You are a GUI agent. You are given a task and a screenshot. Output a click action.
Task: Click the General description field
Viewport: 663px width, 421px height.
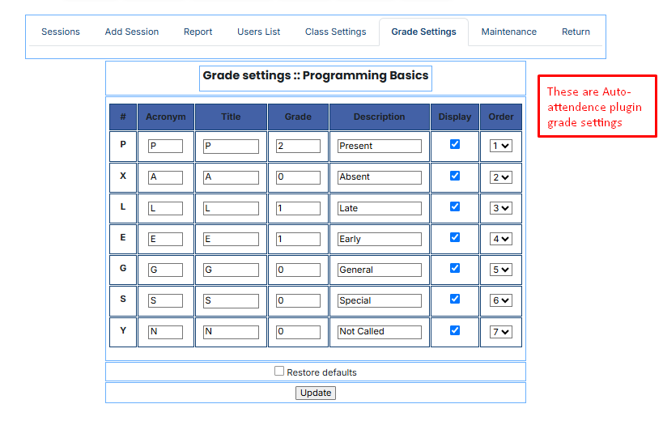point(380,270)
